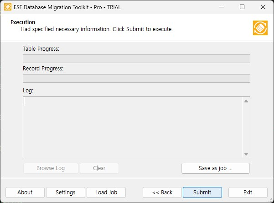274x203 pixels.
Task: Close the ESF Database Migration window
Action: pos(263,7)
